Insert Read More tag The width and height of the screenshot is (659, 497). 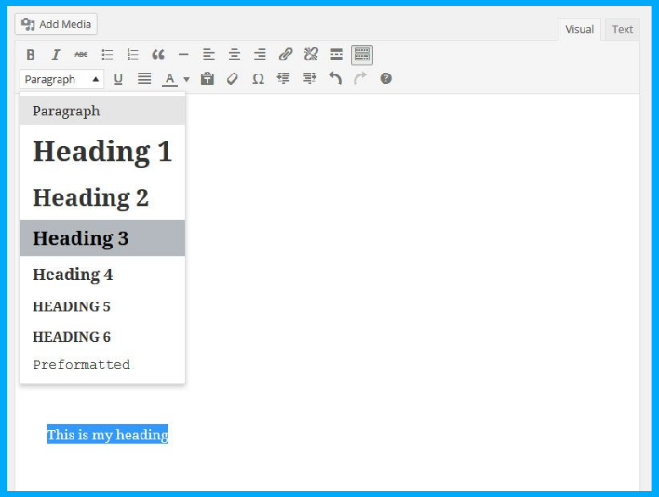[336, 55]
